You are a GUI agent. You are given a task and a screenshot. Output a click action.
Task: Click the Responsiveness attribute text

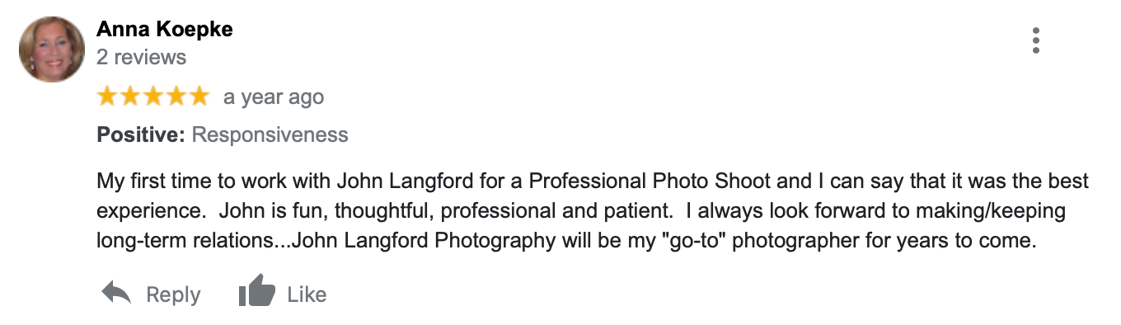click(x=270, y=134)
